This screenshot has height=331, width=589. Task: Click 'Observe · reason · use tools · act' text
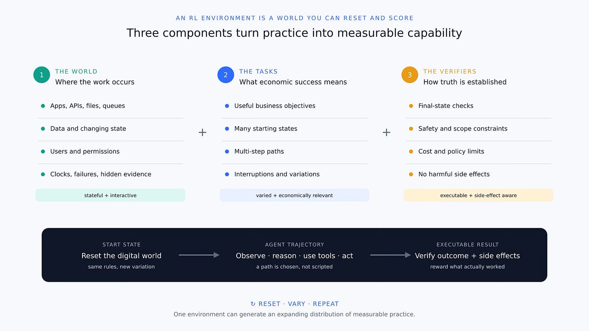[294, 256]
